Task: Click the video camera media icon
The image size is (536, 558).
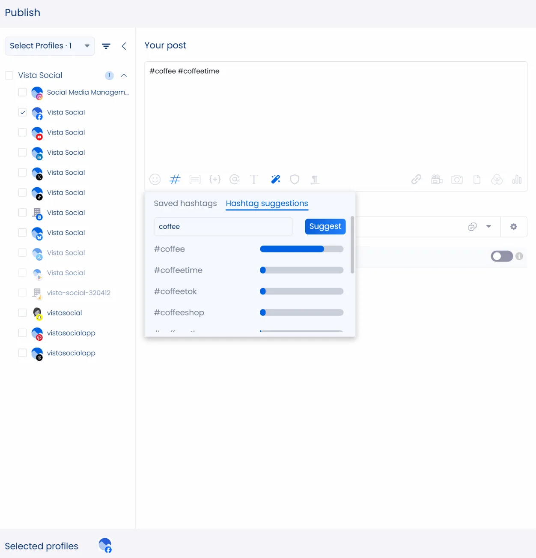Action: click(x=437, y=179)
